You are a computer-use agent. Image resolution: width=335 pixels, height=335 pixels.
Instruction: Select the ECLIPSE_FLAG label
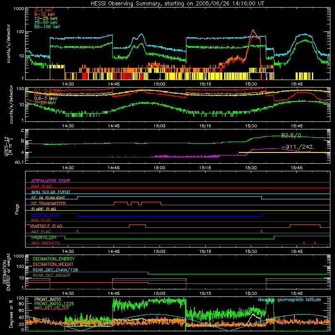[46, 215]
